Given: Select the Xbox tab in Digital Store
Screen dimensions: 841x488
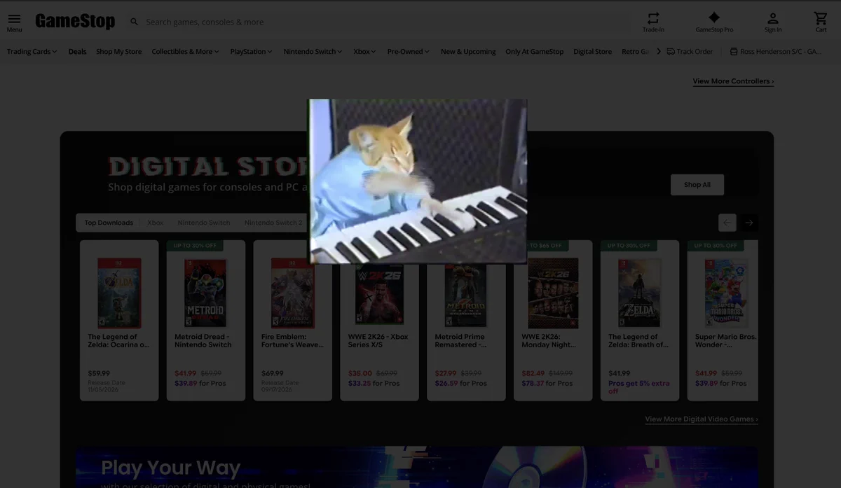Looking at the screenshot, I should tap(155, 223).
